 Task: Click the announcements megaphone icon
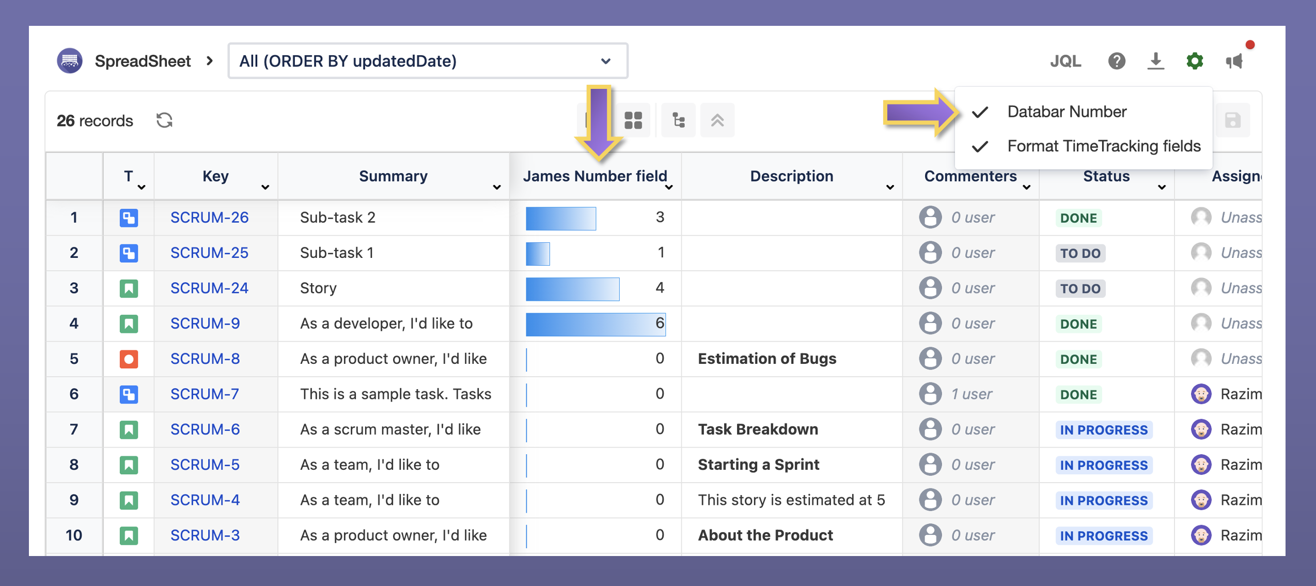coord(1234,61)
